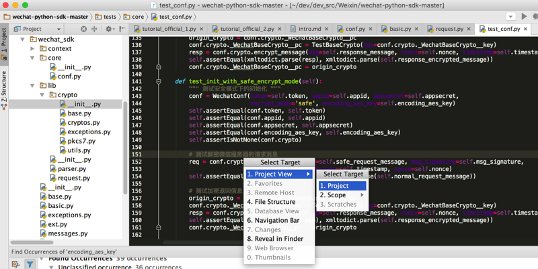Open the Z: Structure side tool button
This screenshot has height=269, width=538.
click(4, 90)
